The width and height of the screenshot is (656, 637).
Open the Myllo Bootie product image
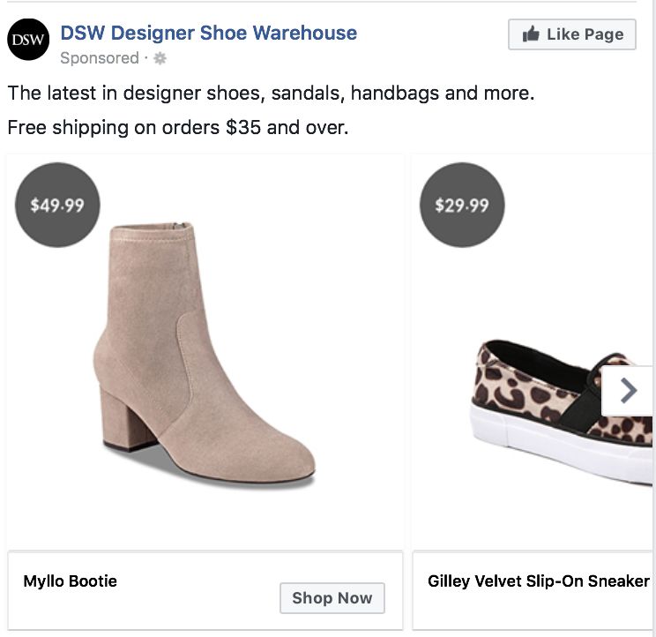[x=203, y=353]
